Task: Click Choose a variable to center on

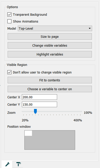Action: [x=50, y=89]
